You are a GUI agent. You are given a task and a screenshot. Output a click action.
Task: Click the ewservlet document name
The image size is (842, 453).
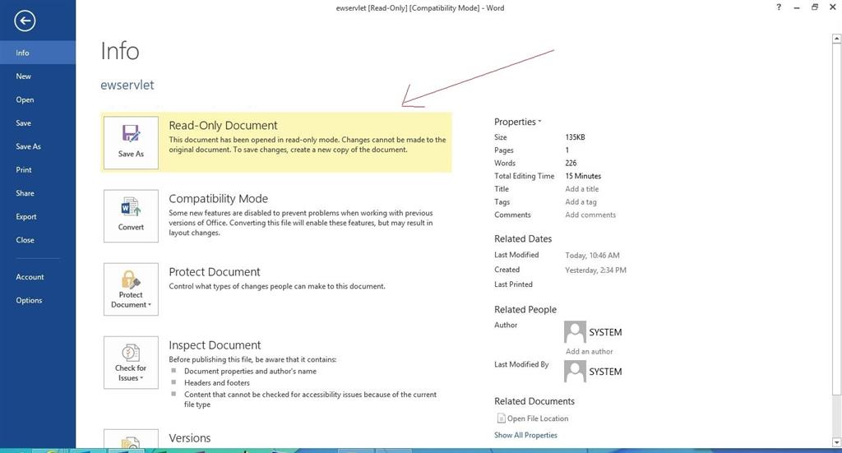(127, 85)
